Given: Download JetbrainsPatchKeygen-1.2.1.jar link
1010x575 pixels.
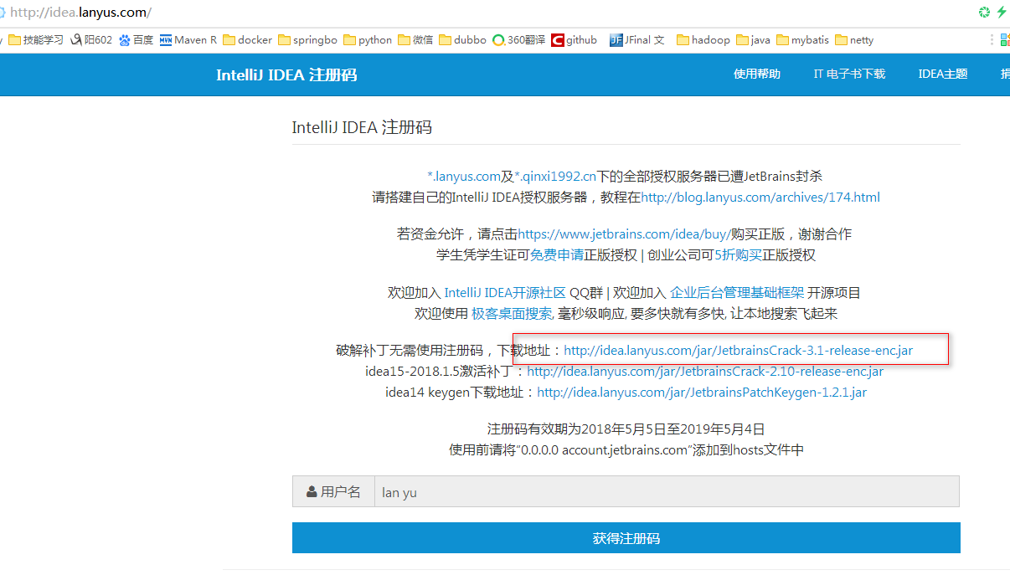Looking at the screenshot, I should (702, 392).
